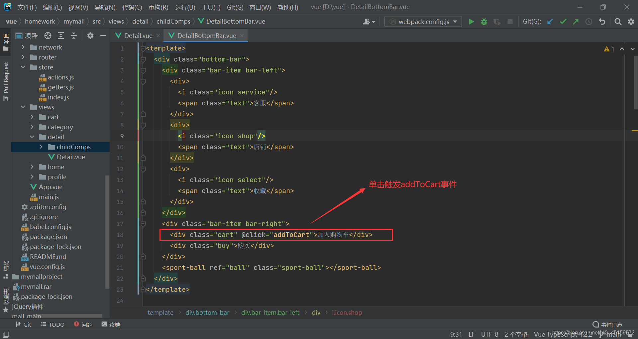Open the 收藏夹 favorites side tab
Screen dimensions: 638x339
[x=6, y=300]
